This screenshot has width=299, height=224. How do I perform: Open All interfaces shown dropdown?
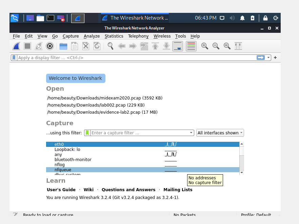pos(220,133)
